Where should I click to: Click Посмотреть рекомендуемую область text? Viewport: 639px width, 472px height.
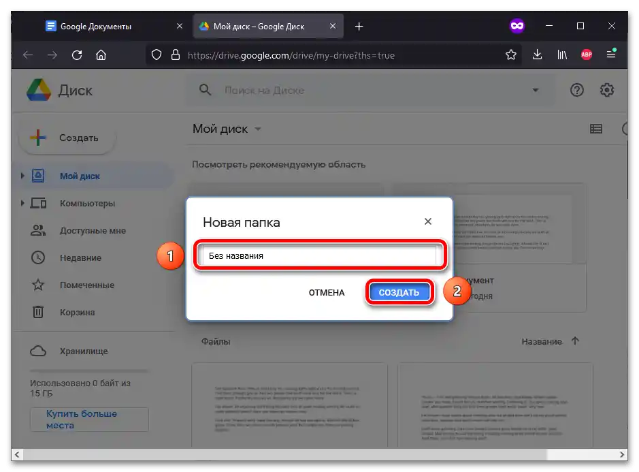point(279,164)
